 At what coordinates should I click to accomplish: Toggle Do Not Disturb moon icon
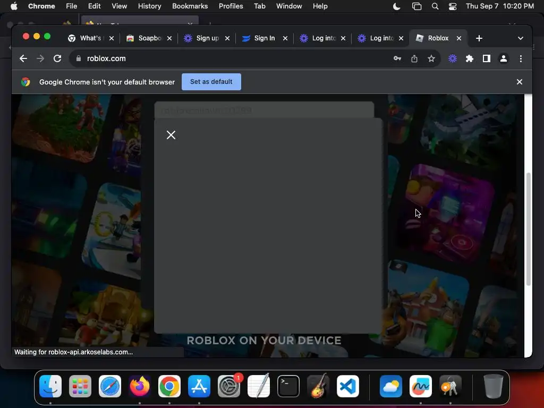tap(396, 6)
